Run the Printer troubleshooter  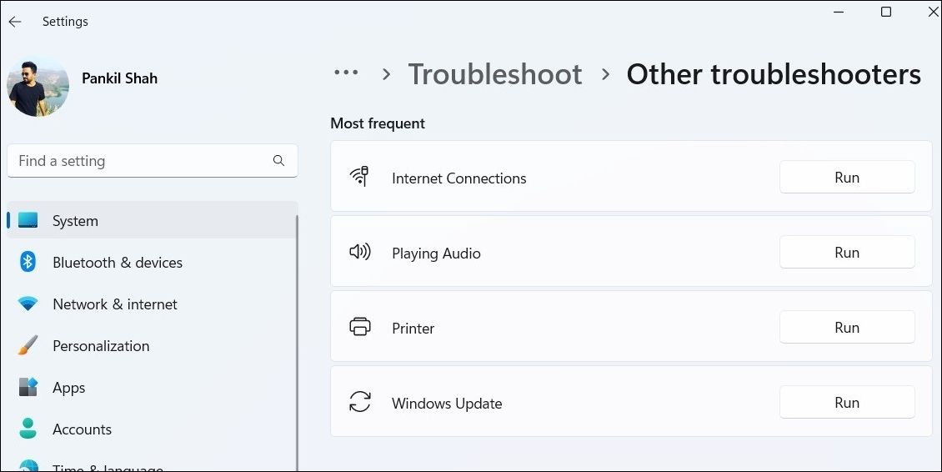click(847, 328)
